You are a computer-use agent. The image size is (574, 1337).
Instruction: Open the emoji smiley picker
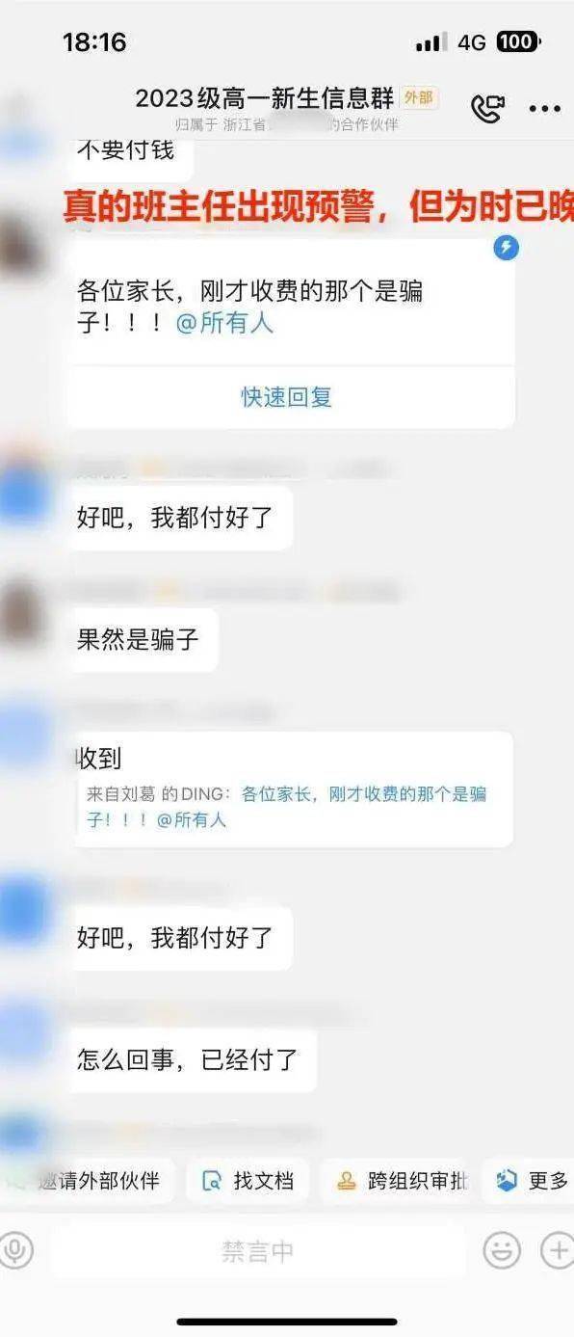(502, 1250)
